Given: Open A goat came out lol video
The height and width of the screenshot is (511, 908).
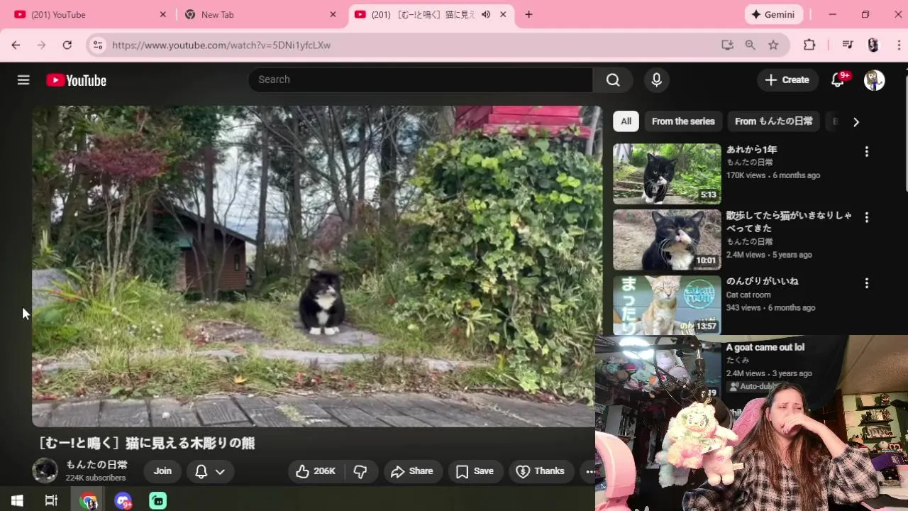Looking at the screenshot, I should (765, 347).
